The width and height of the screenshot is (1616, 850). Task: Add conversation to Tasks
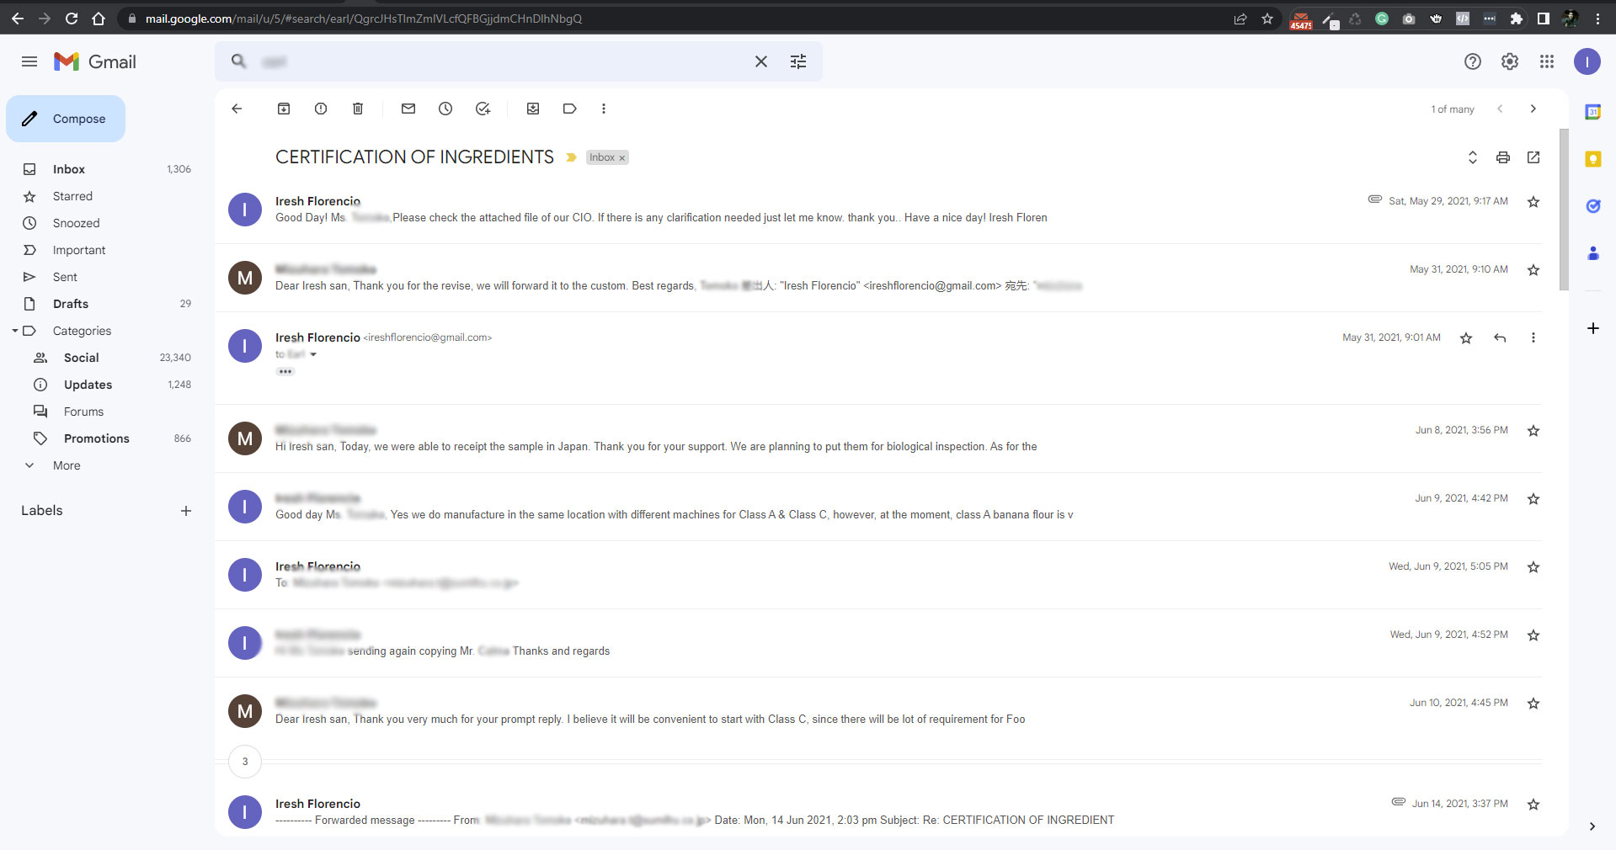point(483,109)
